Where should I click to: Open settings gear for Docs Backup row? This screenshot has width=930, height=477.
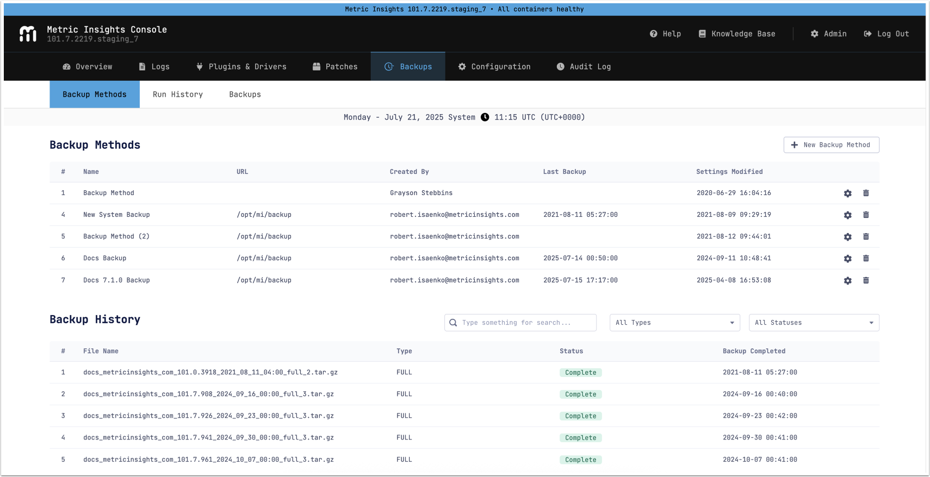pyautogui.click(x=847, y=259)
